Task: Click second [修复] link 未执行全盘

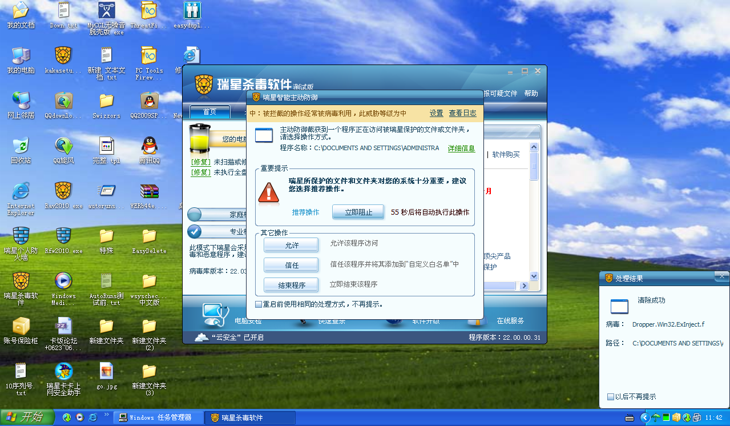Action: point(200,172)
